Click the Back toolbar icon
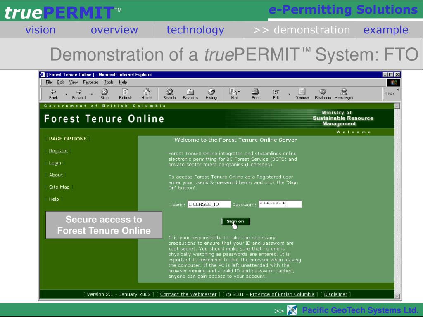Viewport: 423px width, 317px height. 53,92
